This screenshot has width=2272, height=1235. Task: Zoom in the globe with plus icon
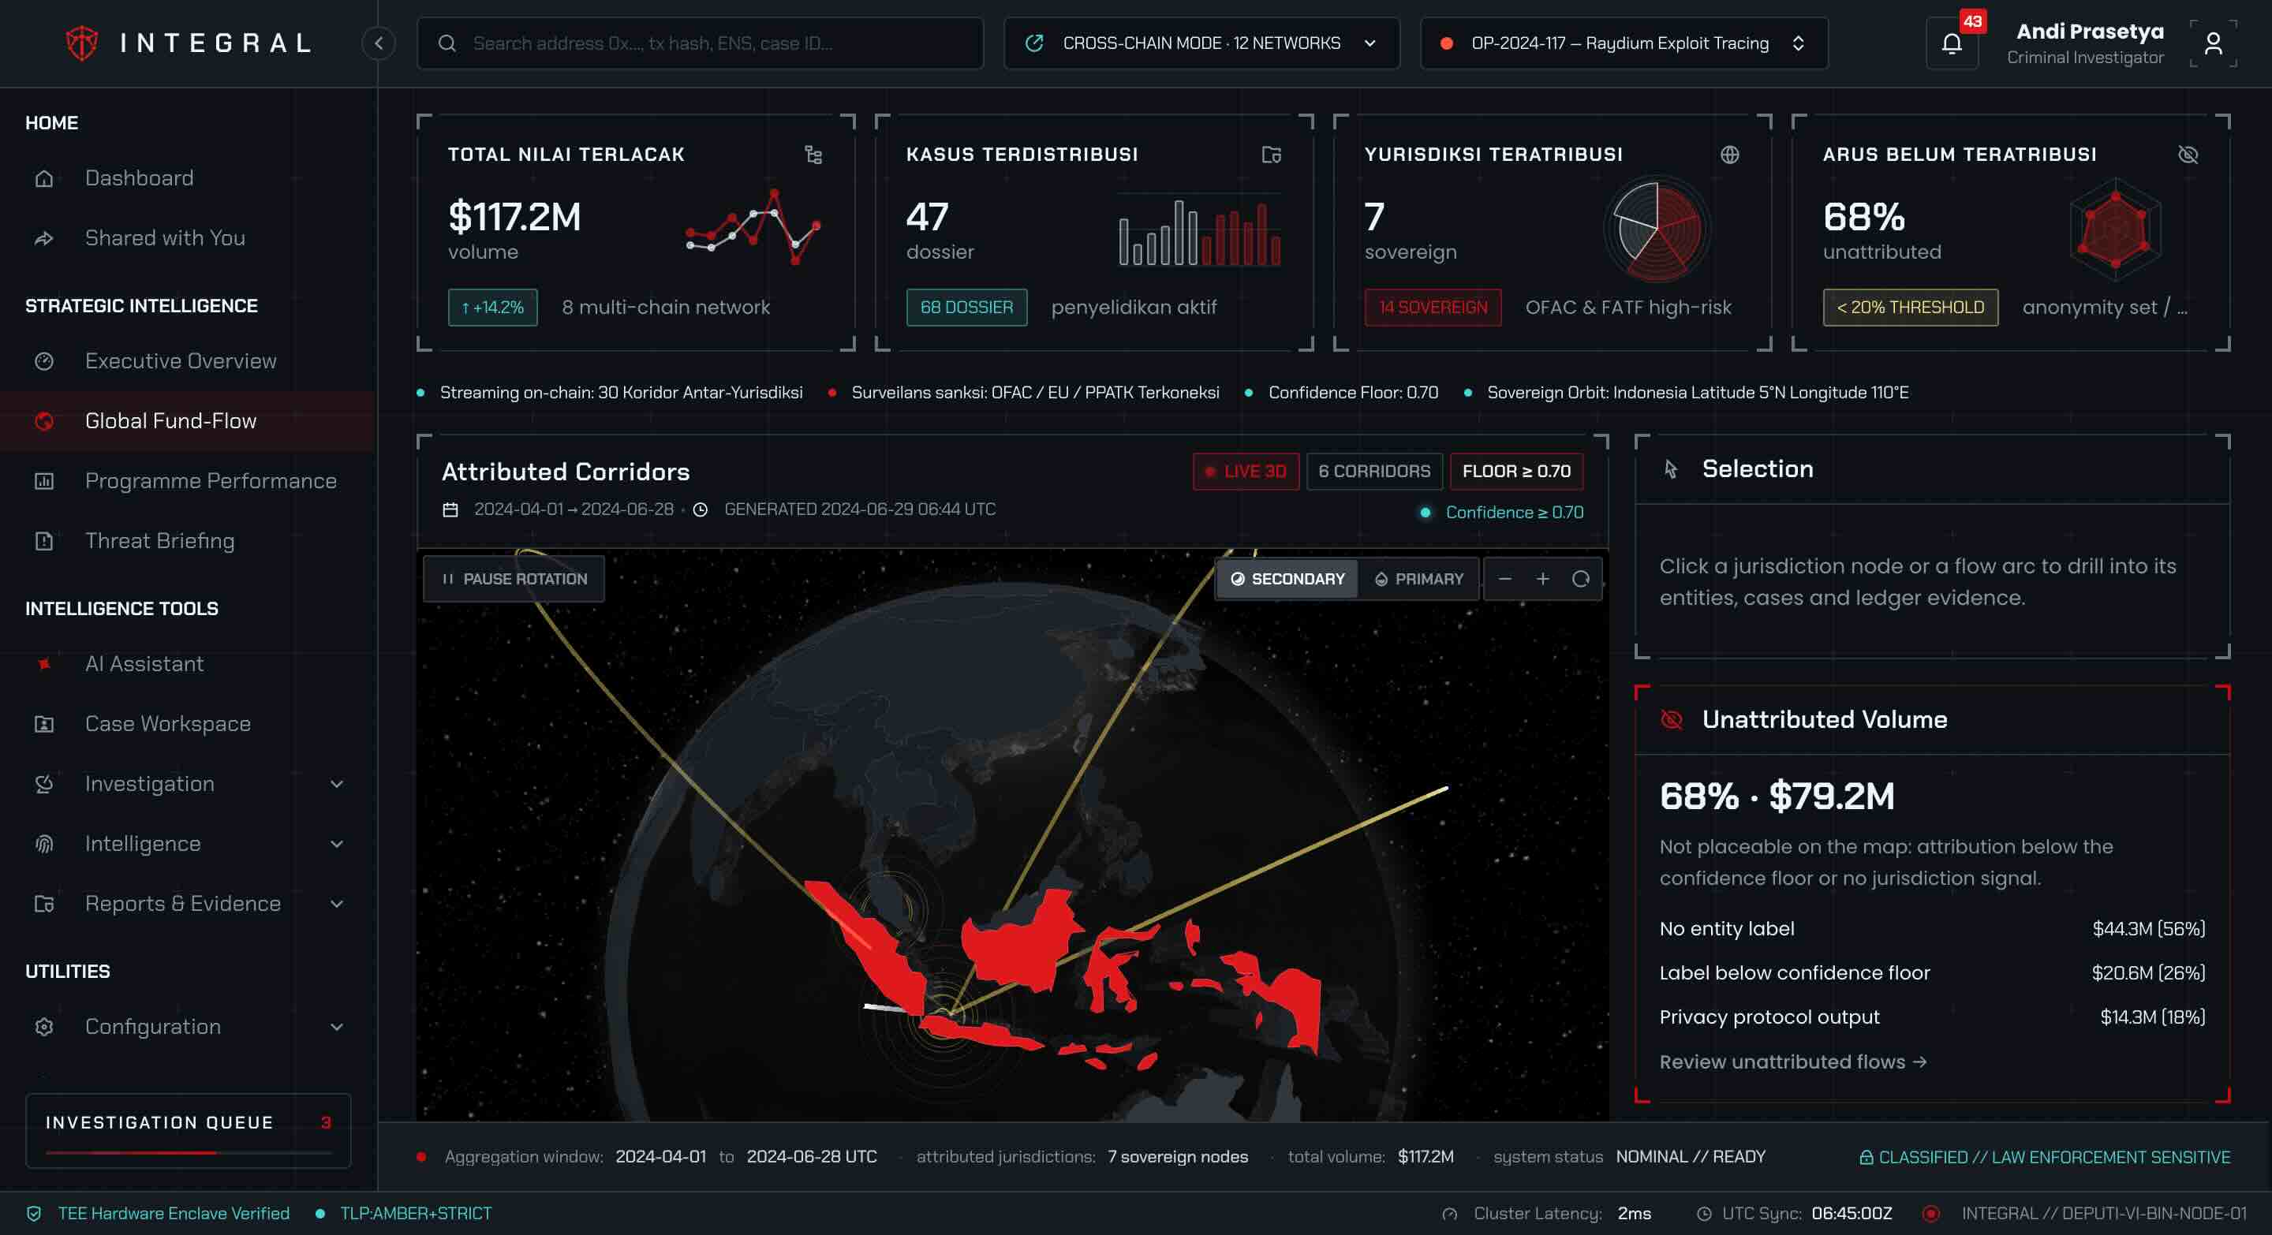(1542, 578)
